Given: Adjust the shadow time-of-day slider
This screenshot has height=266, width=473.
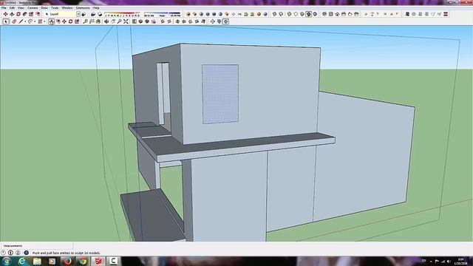Looking at the screenshot, I should pyautogui.click(x=162, y=13).
